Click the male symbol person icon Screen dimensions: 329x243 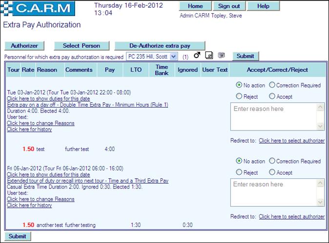[x=197, y=56]
